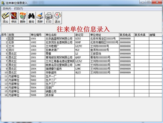Select row 1 category cell 北京
163x123 pixels.
(19, 39)
